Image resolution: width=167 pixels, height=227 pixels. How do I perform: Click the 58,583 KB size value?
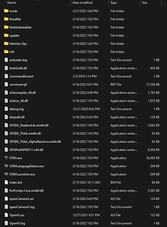coord(153,158)
